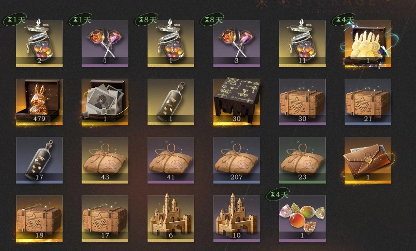
Task: Select the marble jar with count 11
Action: coord(302,44)
